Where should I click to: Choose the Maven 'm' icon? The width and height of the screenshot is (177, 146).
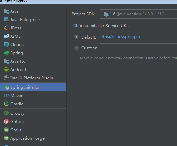pyautogui.click(x=6, y=96)
